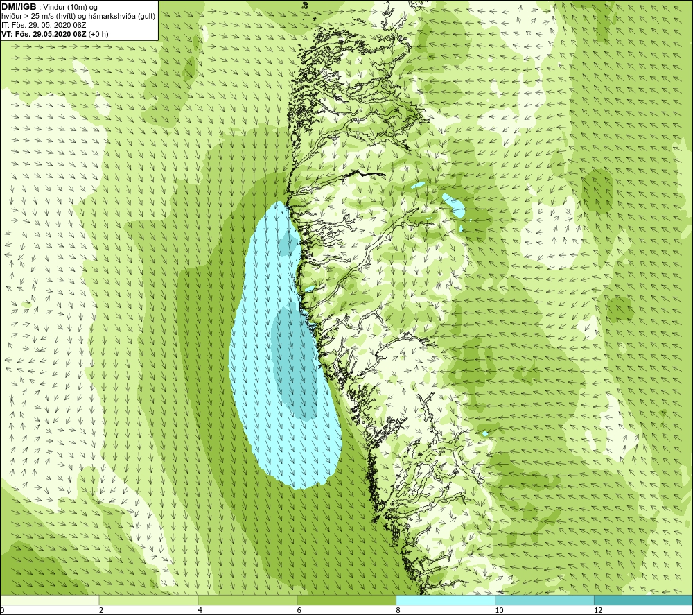Click the scale label '8'

tap(398, 610)
